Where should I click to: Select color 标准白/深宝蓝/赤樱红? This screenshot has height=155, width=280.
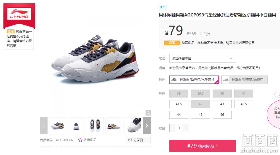click(x=244, y=80)
